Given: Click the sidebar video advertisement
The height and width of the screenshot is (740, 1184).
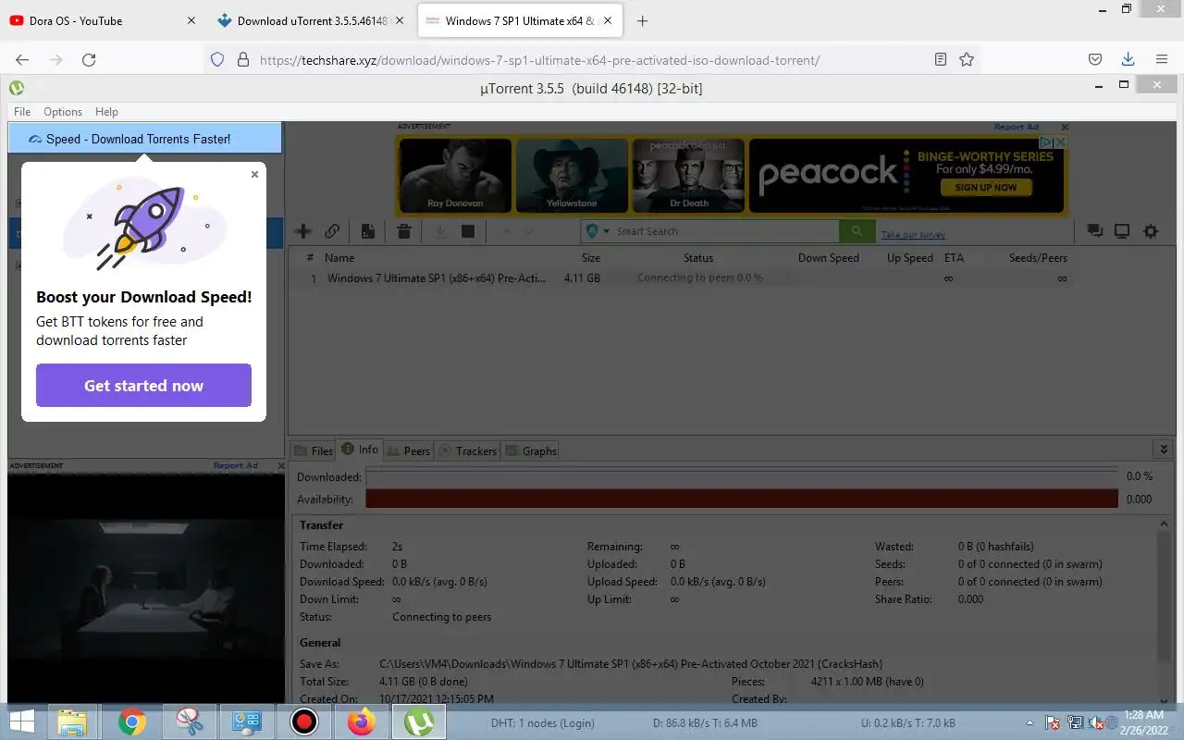Looking at the screenshot, I should (146, 587).
